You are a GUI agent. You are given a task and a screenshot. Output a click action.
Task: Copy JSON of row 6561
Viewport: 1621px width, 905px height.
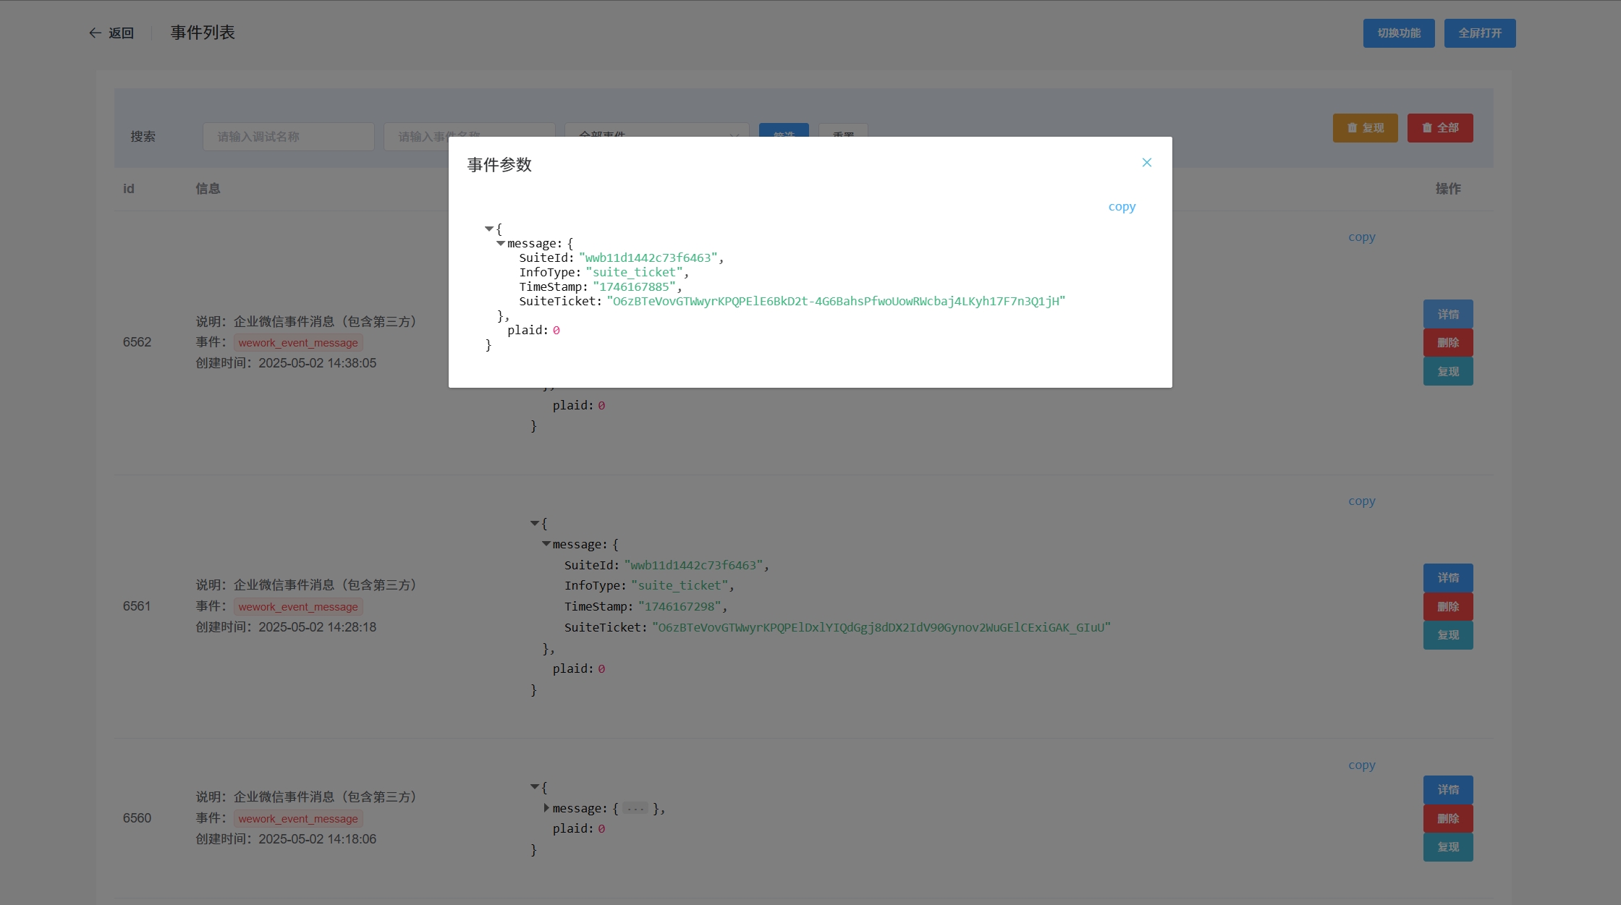point(1361,501)
